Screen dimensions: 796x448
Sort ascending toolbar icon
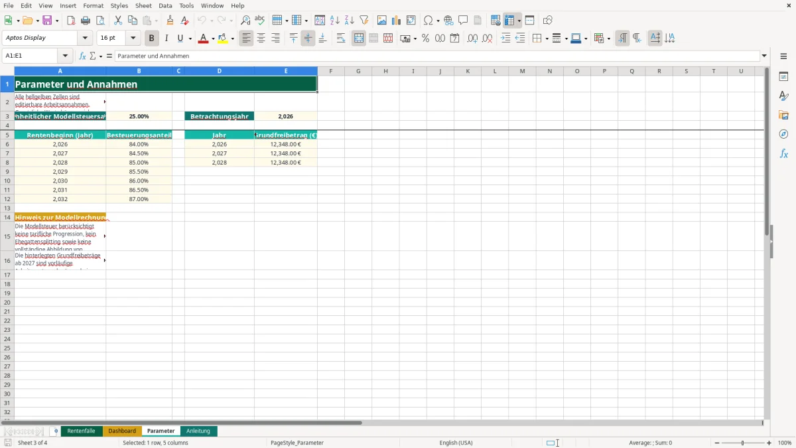(335, 21)
